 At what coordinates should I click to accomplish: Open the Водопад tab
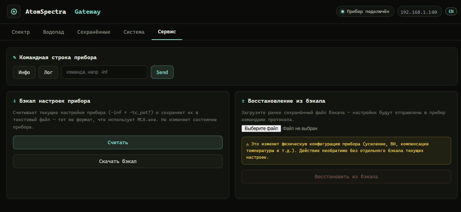[53, 32]
